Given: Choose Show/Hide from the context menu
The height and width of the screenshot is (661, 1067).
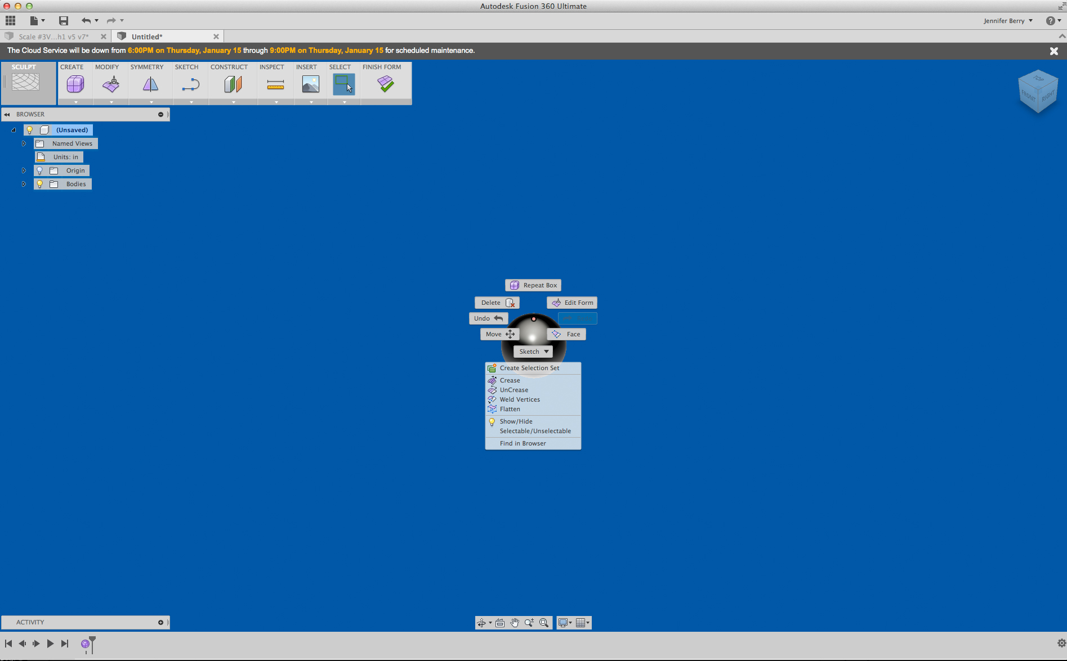Looking at the screenshot, I should point(533,421).
